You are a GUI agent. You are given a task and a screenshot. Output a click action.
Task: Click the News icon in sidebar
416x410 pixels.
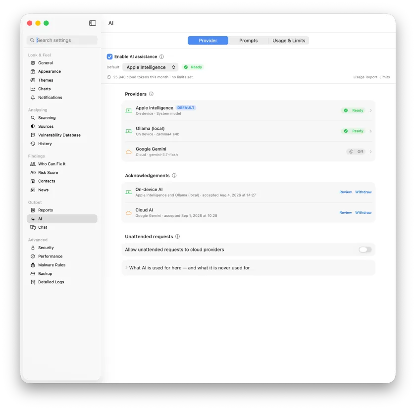tap(33, 190)
